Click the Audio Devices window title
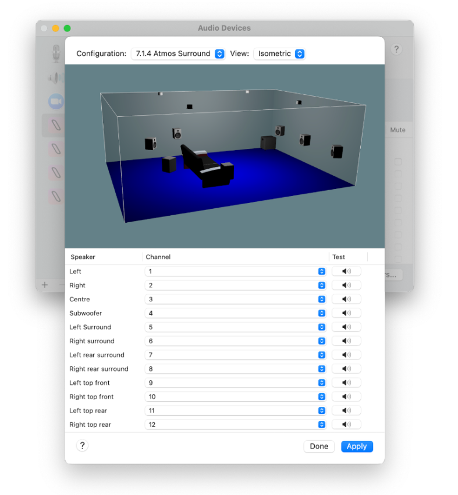This screenshot has height=495, width=458. 224,28
